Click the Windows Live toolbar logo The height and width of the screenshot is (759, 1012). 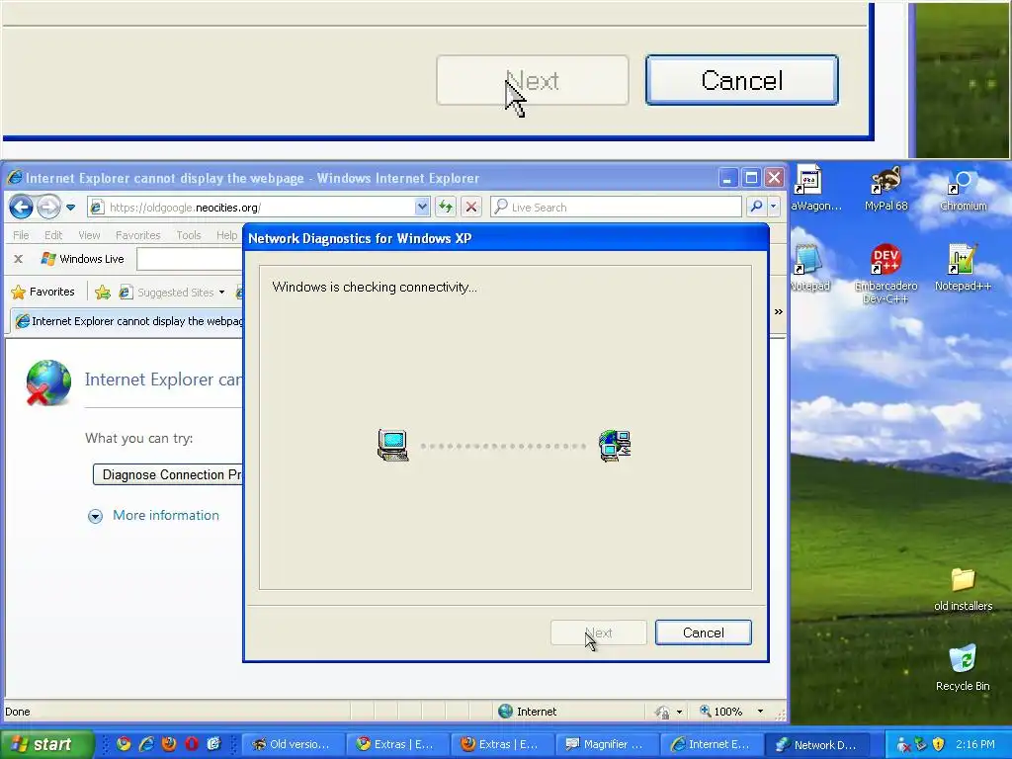(82, 259)
